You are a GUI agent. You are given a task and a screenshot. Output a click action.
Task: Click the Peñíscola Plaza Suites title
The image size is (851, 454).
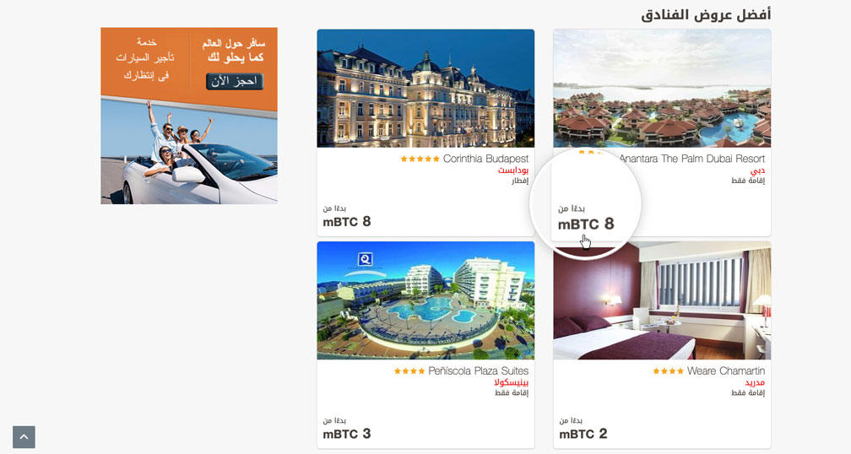tap(478, 371)
